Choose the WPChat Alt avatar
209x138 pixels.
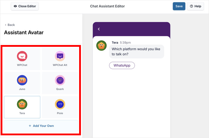point(60,56)
